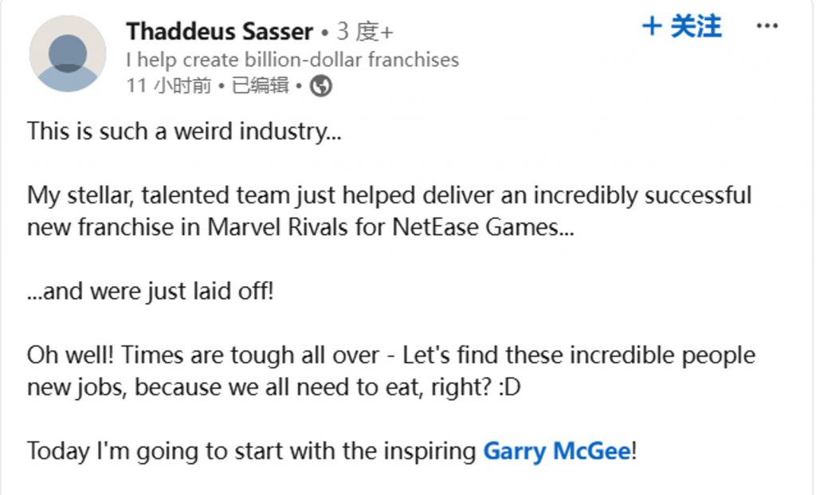Click the line 'This is such a weird industry'
Image resolution: width=816 pixels, height=495 pixels.
pyautogui.click(x=184, y=132)
